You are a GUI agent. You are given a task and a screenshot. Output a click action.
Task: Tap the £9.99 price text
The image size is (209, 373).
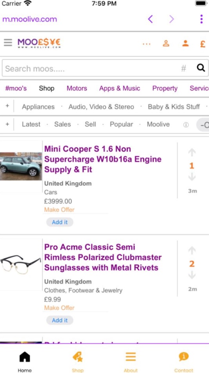(52, 299)
